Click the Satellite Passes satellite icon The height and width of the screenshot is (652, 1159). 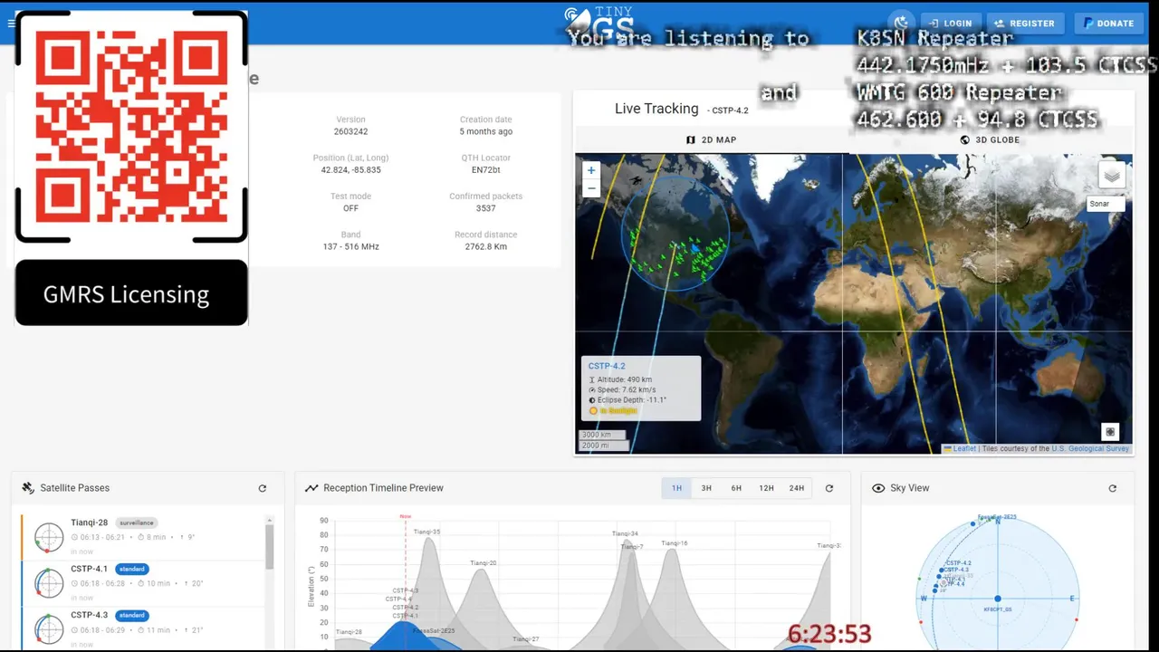[x=28, y=488]
